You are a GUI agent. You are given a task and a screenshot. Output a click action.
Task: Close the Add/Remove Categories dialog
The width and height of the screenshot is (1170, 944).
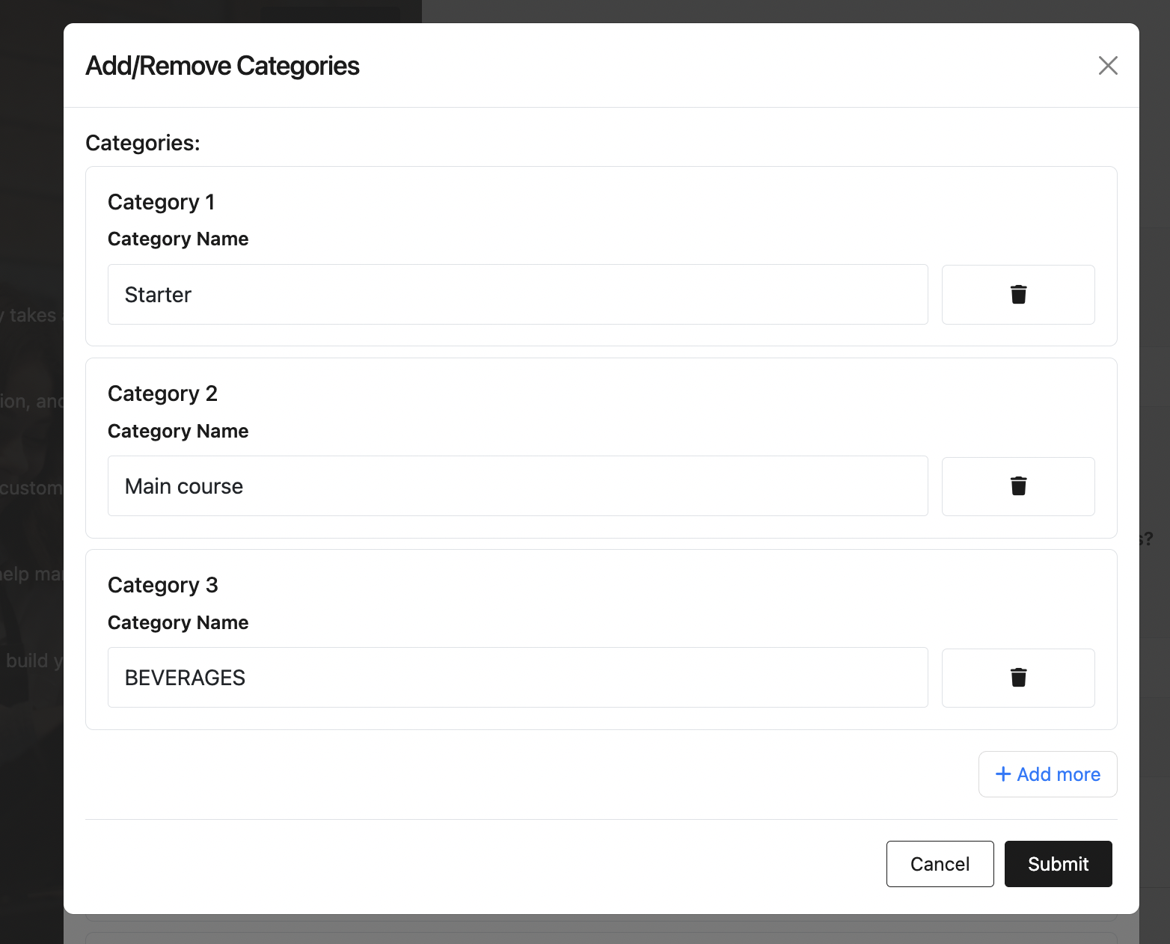1108,66
